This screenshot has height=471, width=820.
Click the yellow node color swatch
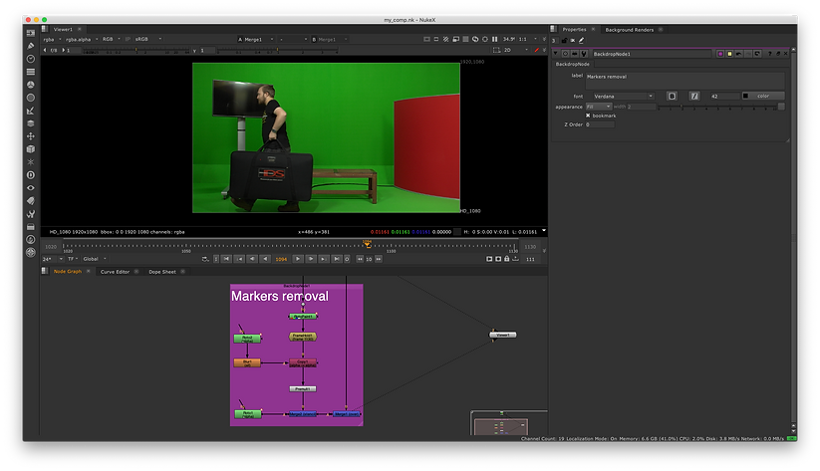(729, 54)
